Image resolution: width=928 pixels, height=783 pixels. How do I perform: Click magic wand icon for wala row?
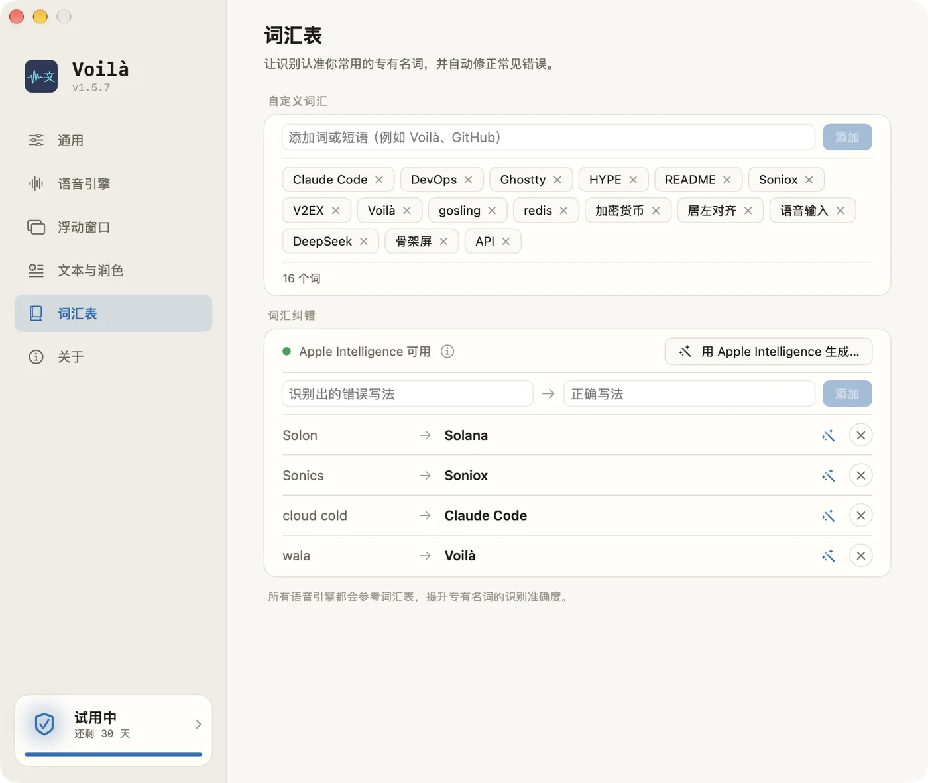click(x=829, y=556)
